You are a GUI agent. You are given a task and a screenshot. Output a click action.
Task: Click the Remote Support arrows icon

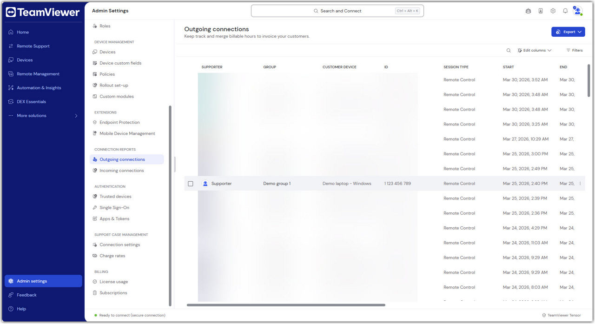(x=11, y=46)
